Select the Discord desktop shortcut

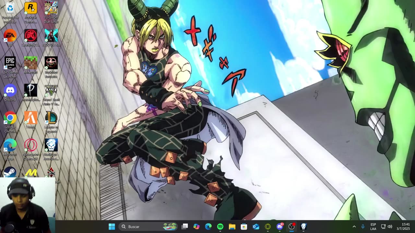[x=10, y=93]
